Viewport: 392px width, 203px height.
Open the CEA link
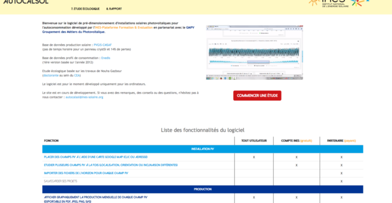pyautogui.click(x=77, y=76)
